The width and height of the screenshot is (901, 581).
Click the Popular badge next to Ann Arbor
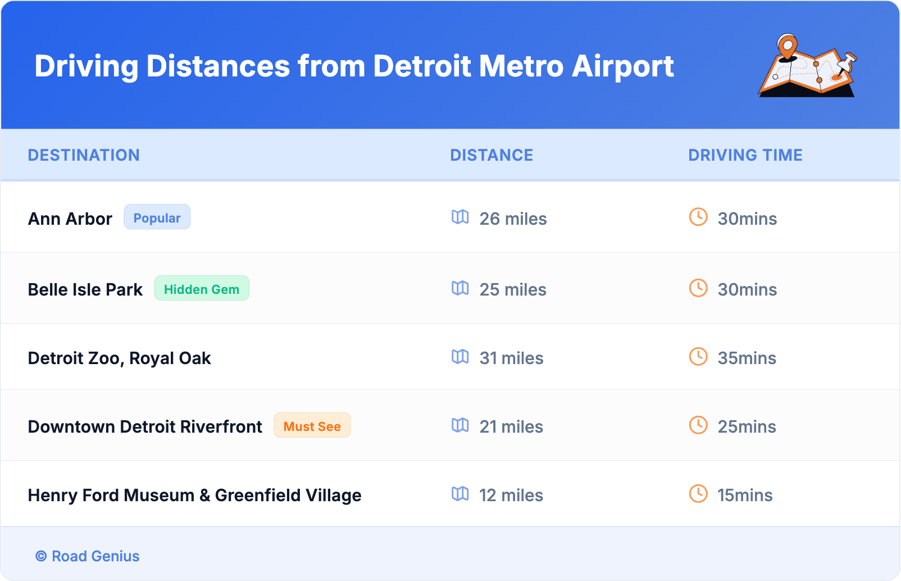(x=157, y=217)
